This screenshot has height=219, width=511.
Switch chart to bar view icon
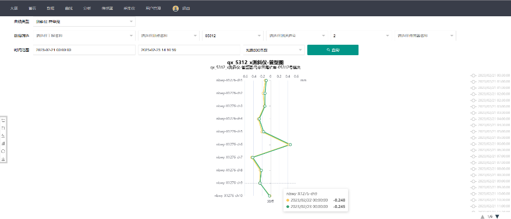(3, 143)
